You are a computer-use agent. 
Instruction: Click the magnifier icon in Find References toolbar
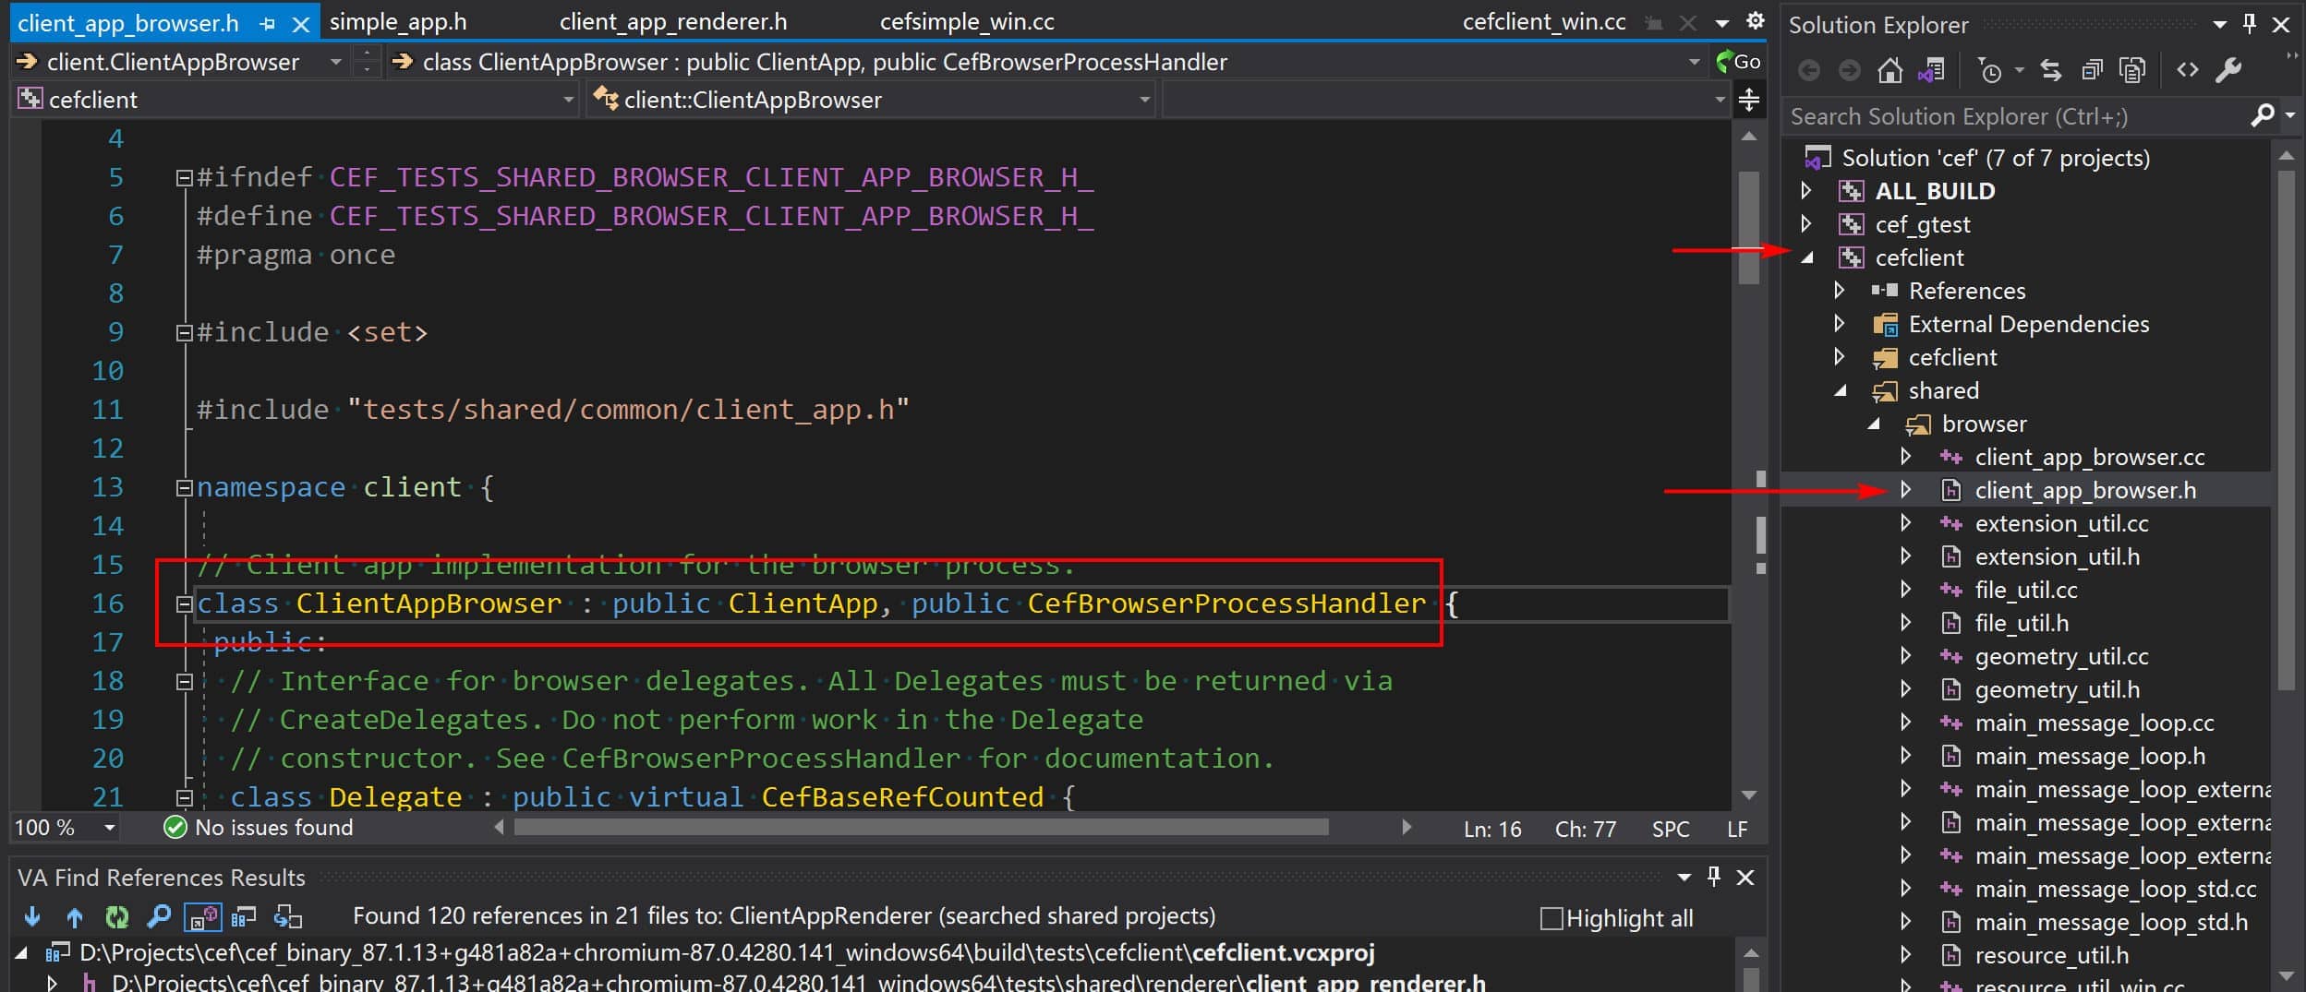159,916
